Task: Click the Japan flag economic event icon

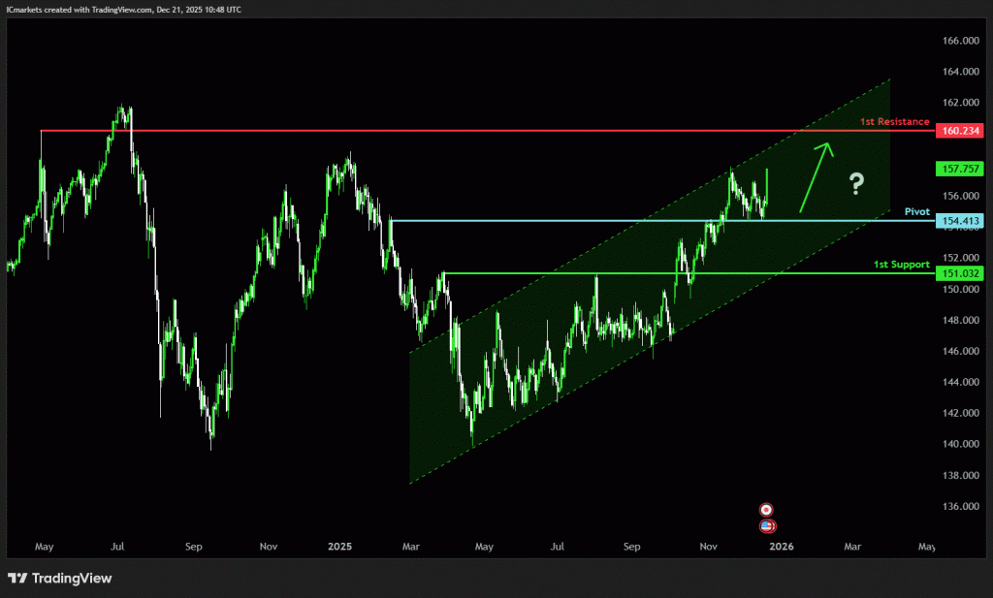Action: pyautogui.click(x=766, y=509)
